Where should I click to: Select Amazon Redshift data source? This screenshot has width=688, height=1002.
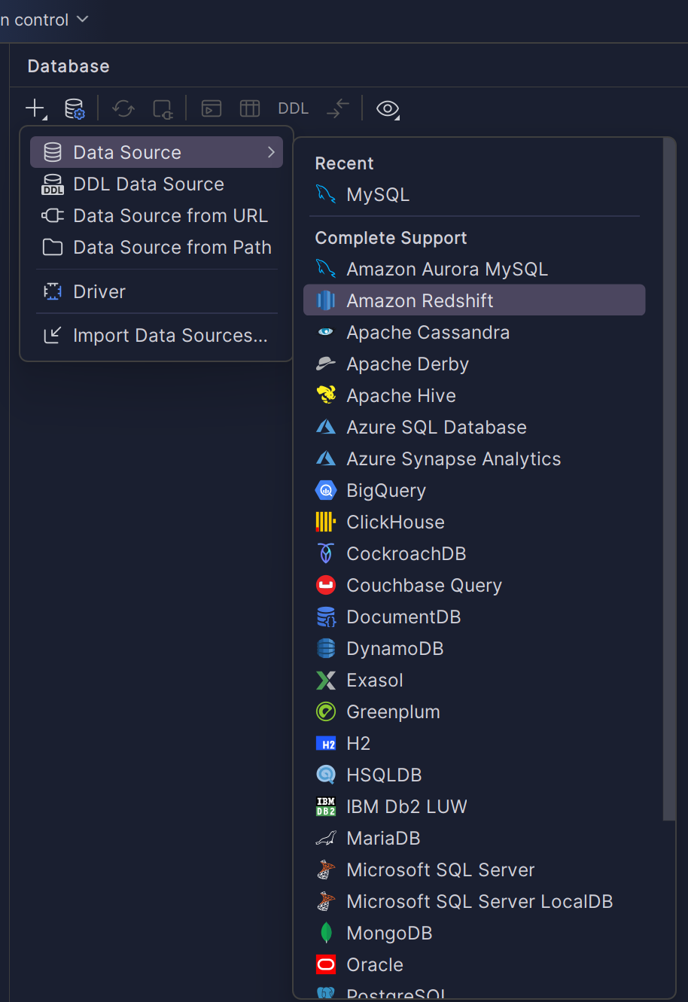coord(474,300)
